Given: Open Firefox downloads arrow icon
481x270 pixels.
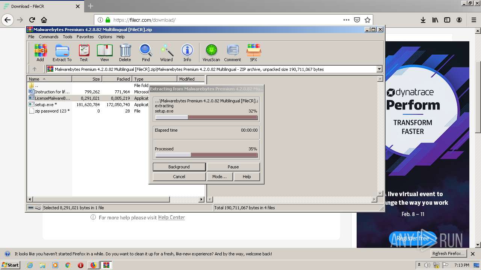Looking at the screenshot, I should [423, 20].
